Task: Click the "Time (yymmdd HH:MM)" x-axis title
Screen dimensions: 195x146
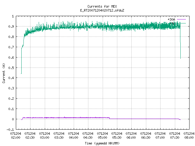Action: pos(102,143)
